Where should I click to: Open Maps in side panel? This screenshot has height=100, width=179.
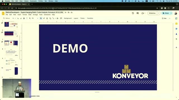(176, 39)
